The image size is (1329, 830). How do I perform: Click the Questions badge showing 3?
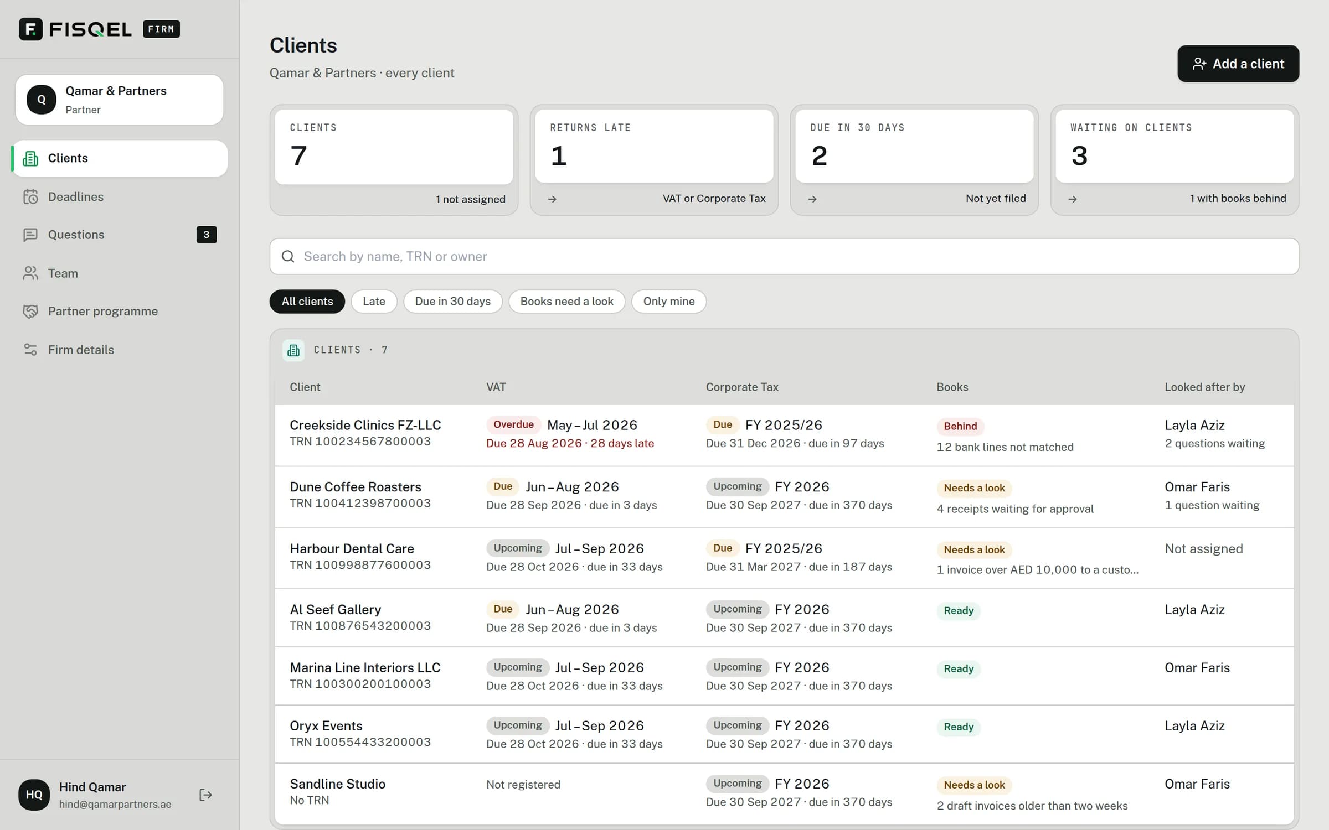click(207, 235)
